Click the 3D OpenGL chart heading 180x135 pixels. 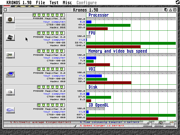99,105
